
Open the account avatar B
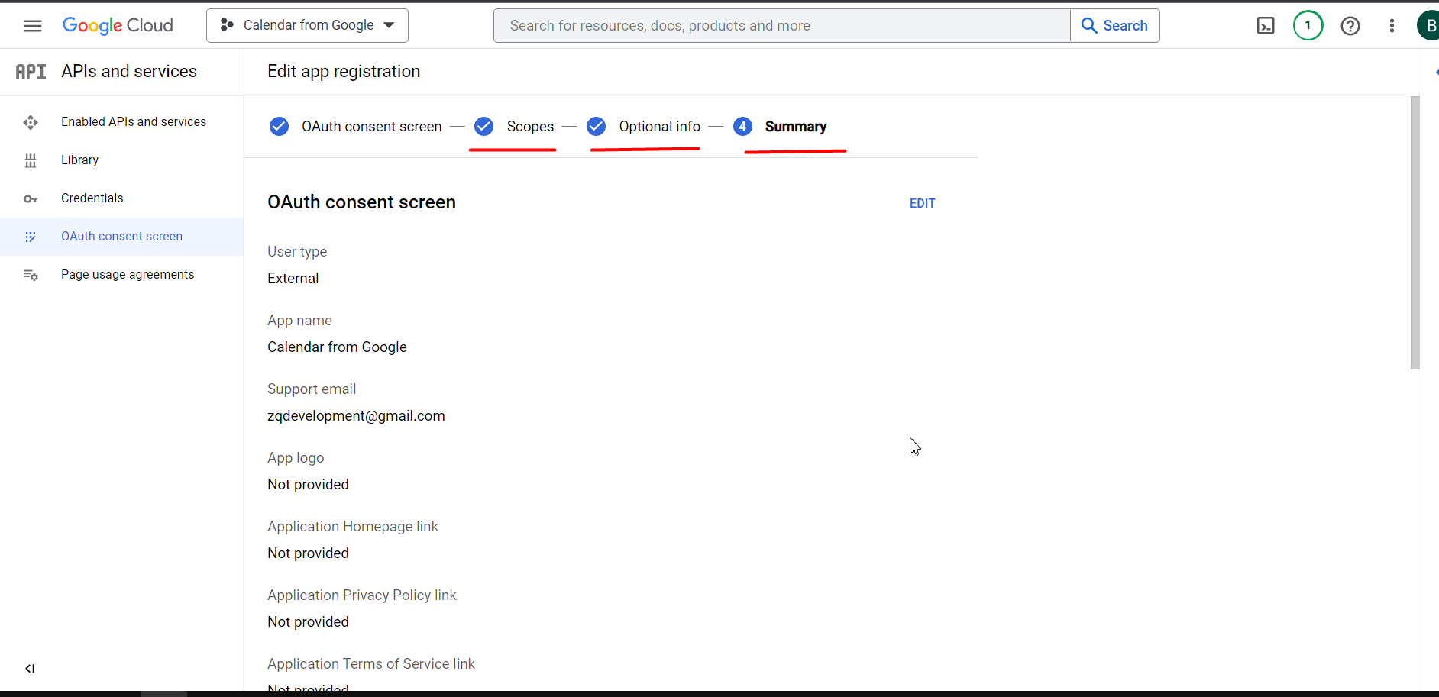point(1428,26)
